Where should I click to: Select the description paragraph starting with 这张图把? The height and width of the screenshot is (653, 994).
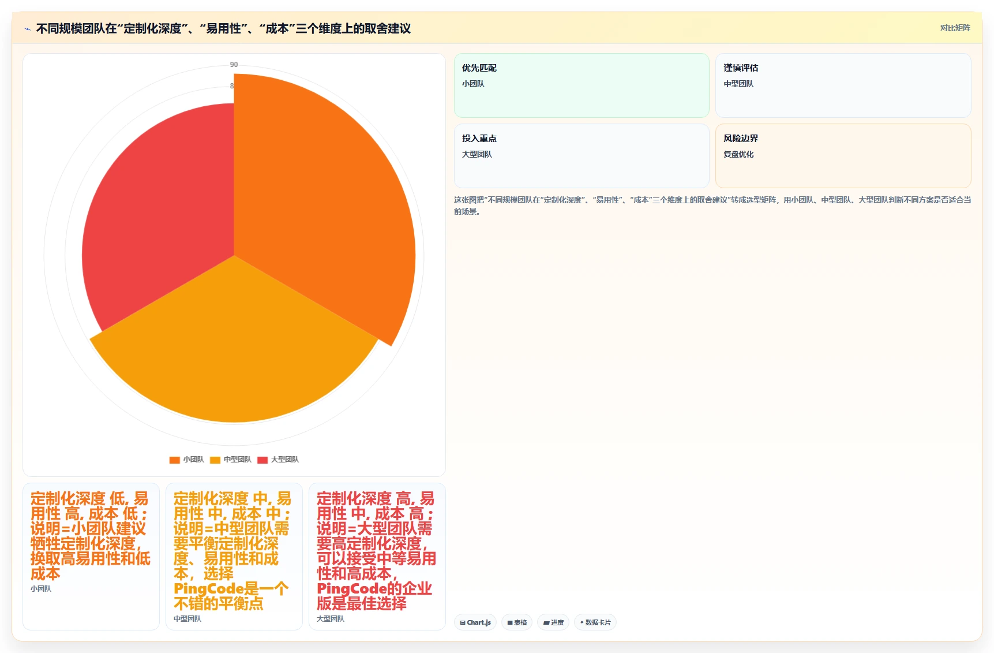coord(712,206)
